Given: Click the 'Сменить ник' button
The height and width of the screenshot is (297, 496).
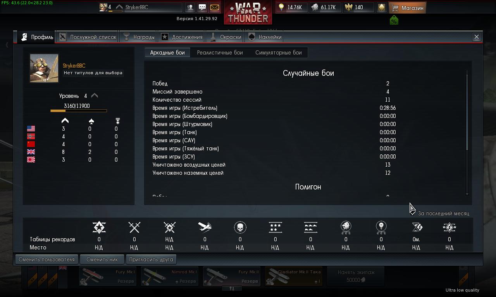Looking at the screenshot, I should pyautogui.click(x=102, y=259).
